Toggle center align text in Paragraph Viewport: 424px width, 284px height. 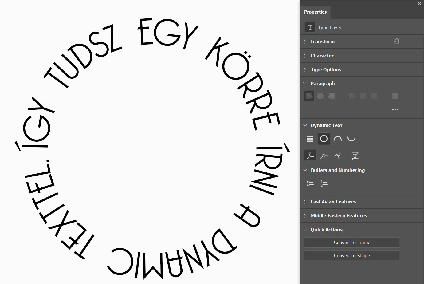(x=320, y=96)
